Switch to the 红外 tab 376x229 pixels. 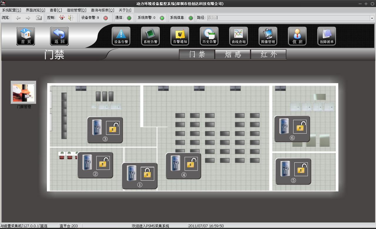tap(268, 54)
